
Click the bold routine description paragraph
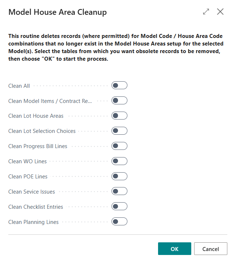pyautogui.click(x=116, y=47)
